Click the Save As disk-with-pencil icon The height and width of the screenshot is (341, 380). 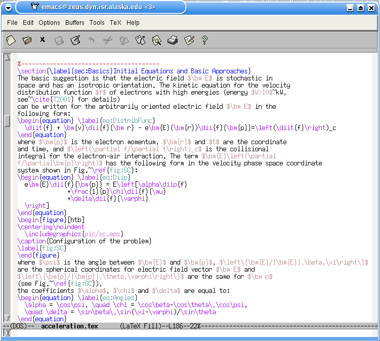(75, 39)
